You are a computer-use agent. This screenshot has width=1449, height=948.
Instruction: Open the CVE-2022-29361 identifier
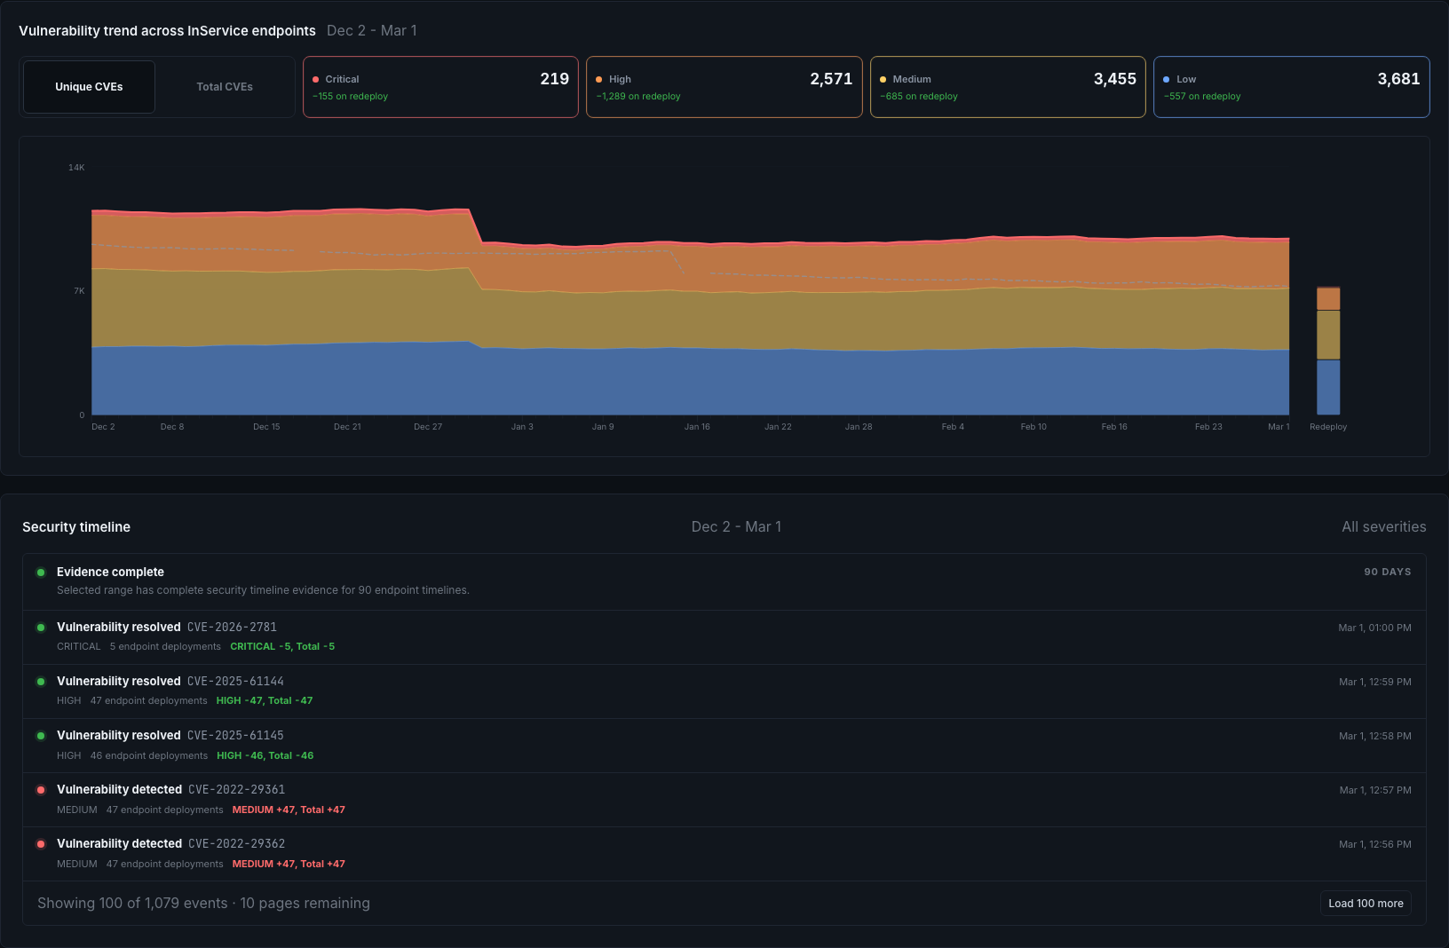[236, 790]
